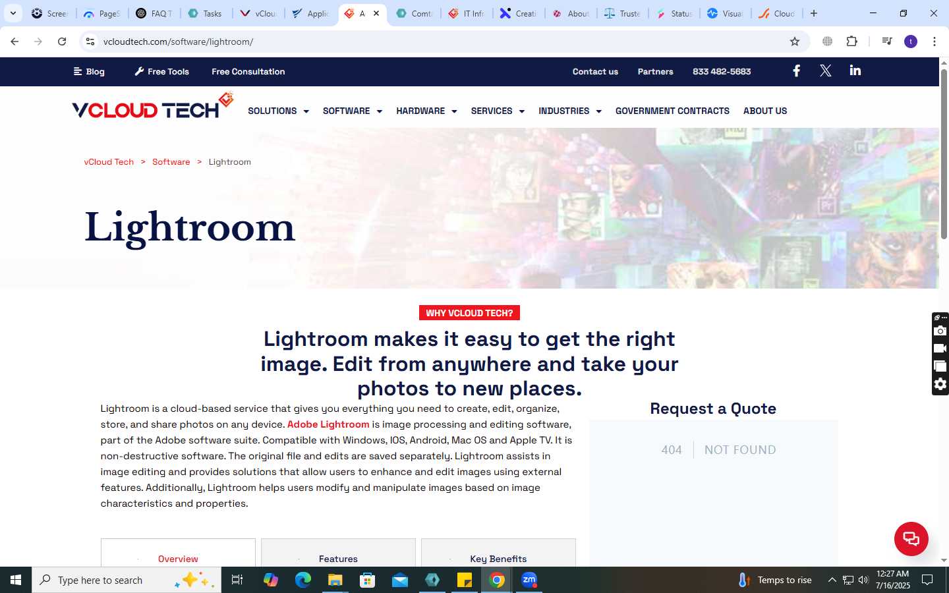Image resolution: width=949 pixels, height=593 pixels.
Task: Open the LinkedIn social icon
Action: tap(855, 71)
